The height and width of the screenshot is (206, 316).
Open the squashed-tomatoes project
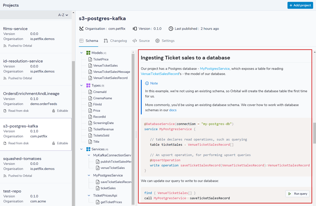pyautogui.click(x=36, y=167)
